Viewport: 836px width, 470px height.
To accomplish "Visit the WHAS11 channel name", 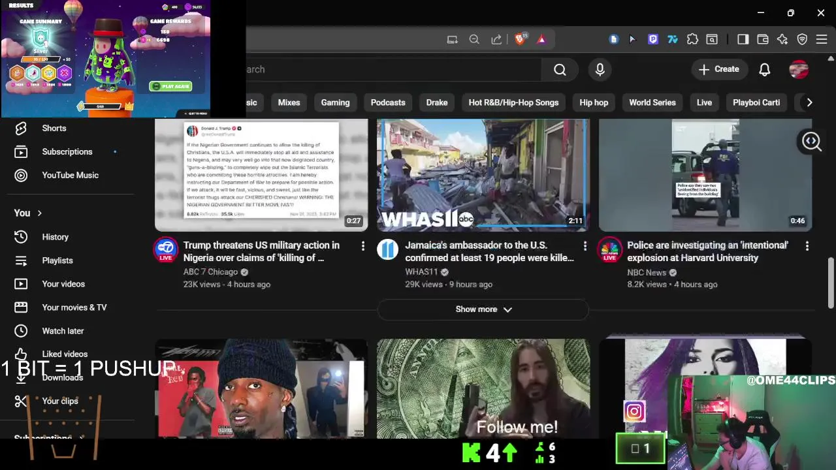I will pyautogui.click(x=421, y=272).
